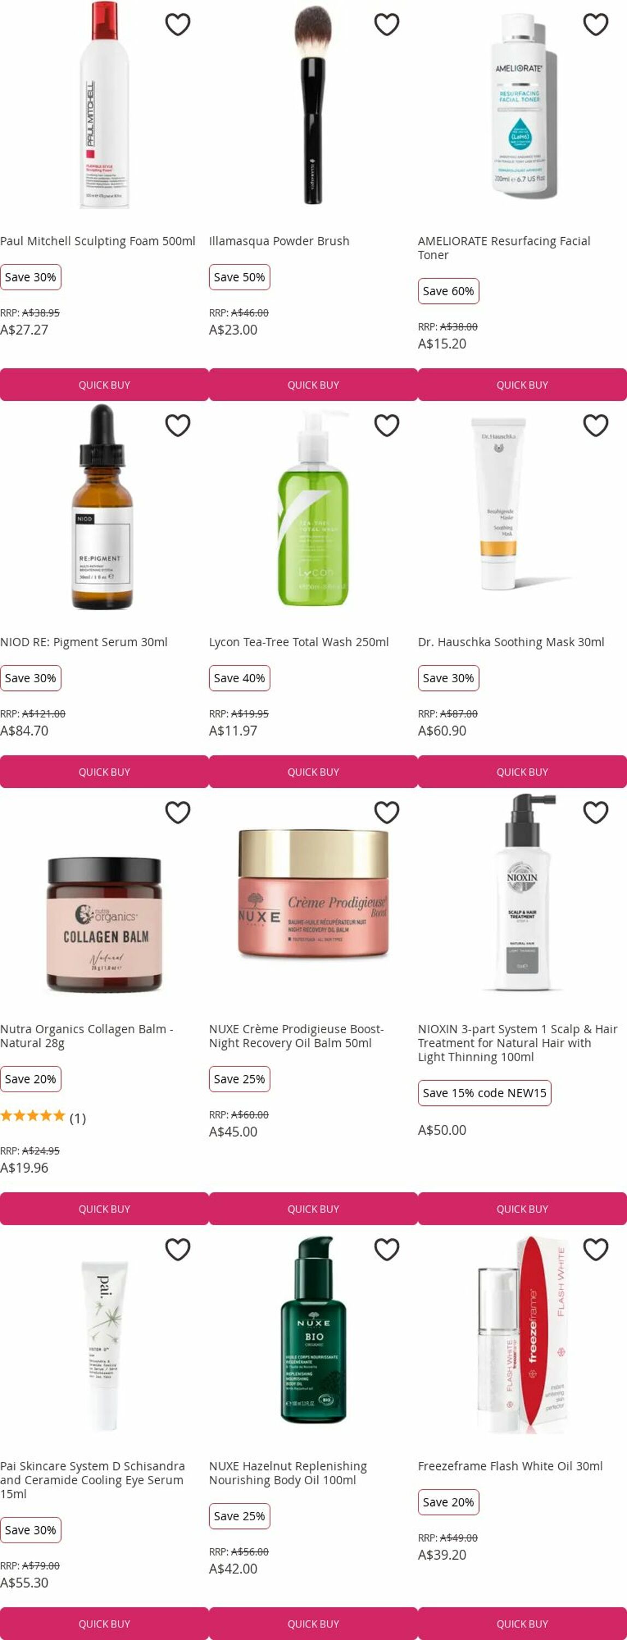The width and height of the screenshot is (627, 1640).
Task: Quick buy the Illamasqua Powder Brush
Action: [313, 384]
